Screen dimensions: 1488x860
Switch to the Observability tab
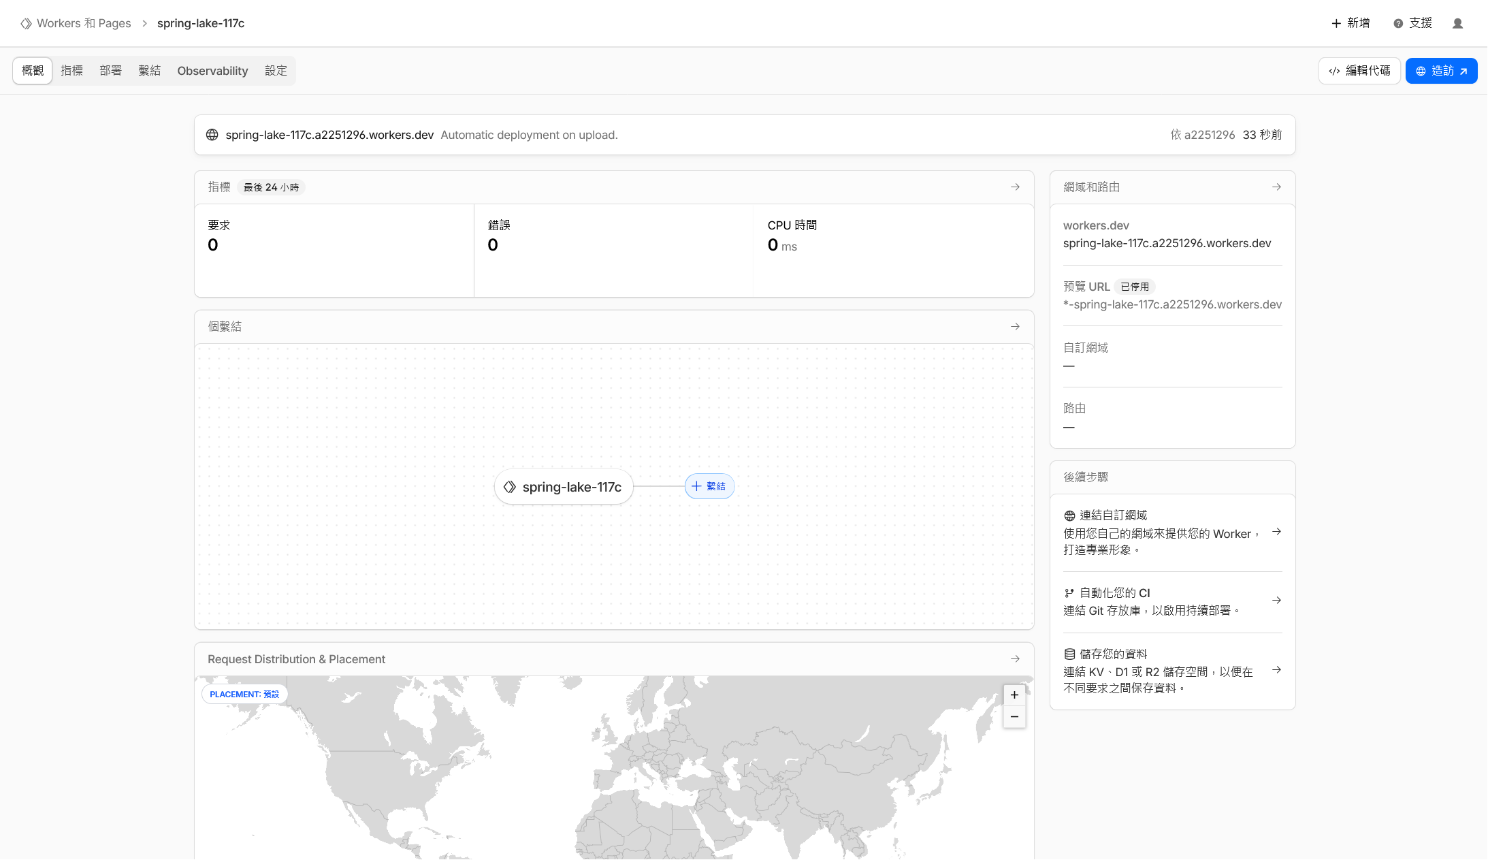[x=212, y=71]
